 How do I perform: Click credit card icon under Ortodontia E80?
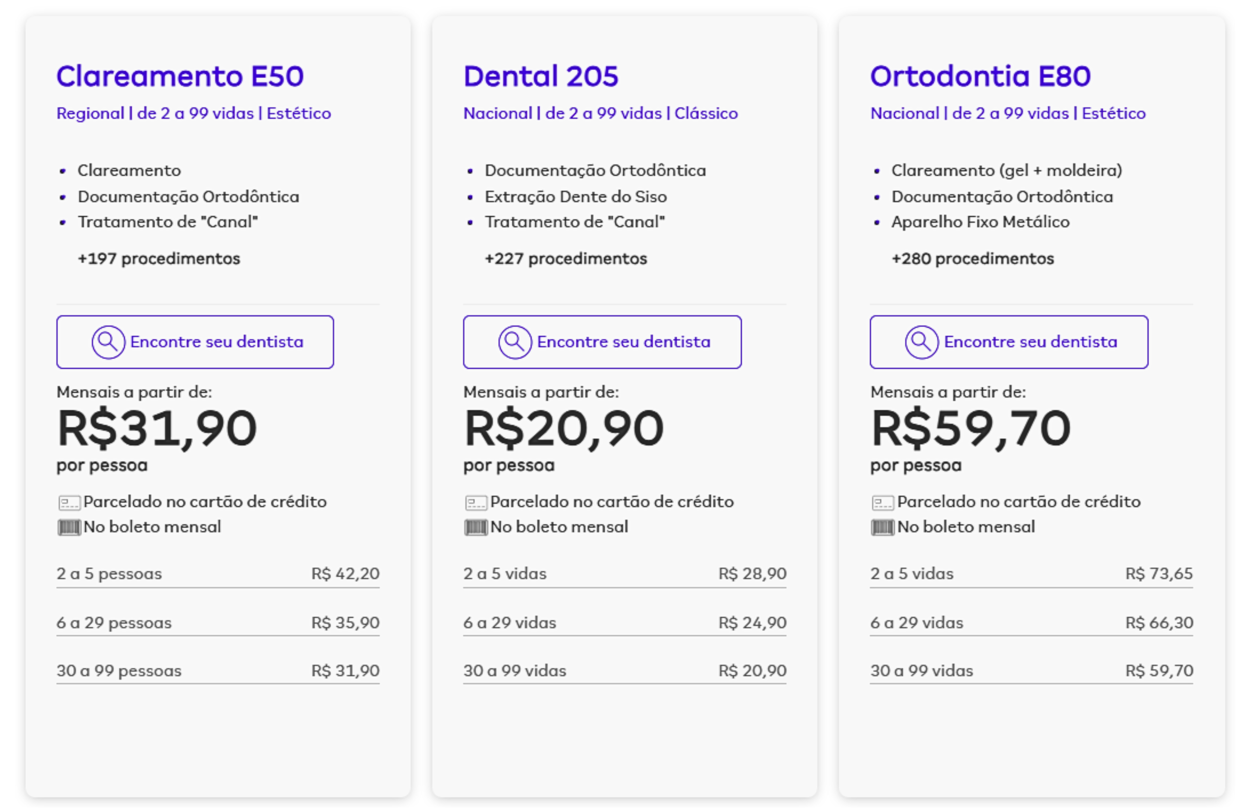883,503
